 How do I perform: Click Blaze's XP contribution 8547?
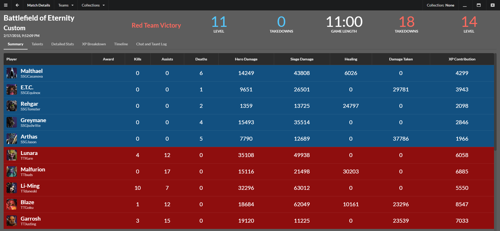462,204
